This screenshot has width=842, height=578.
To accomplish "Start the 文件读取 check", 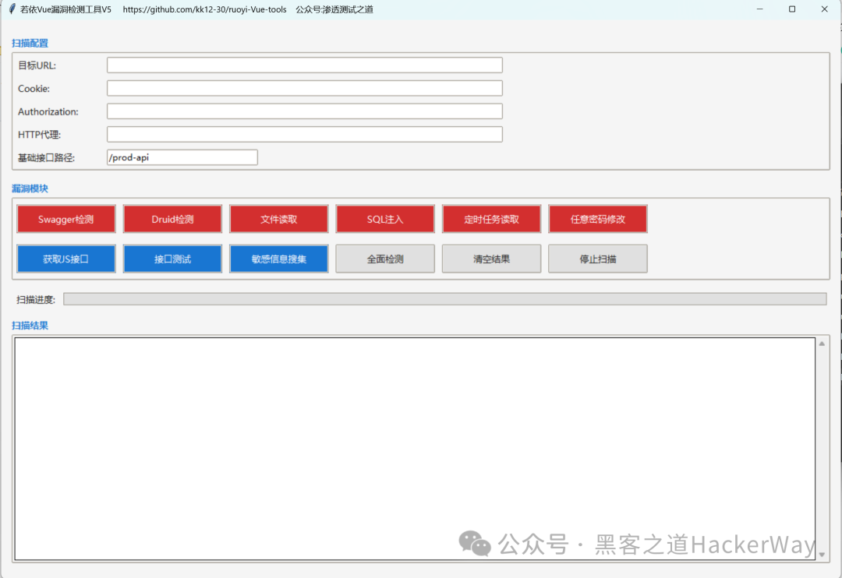I will pyautogui.click(x=278, y=219).
